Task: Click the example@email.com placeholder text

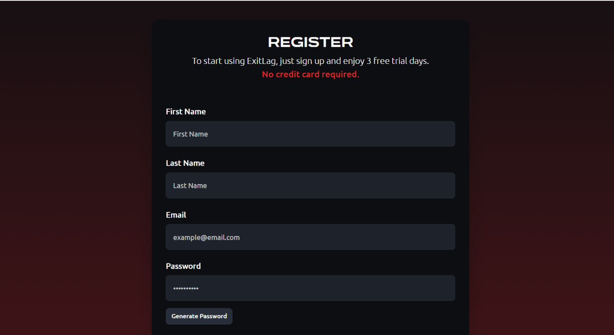Action: click(x=206, y=237)
